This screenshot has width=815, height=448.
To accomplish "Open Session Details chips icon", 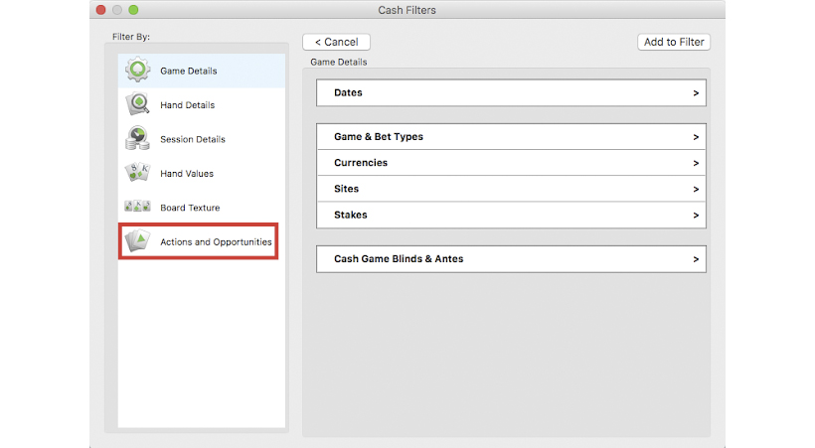I will [138, 138].
